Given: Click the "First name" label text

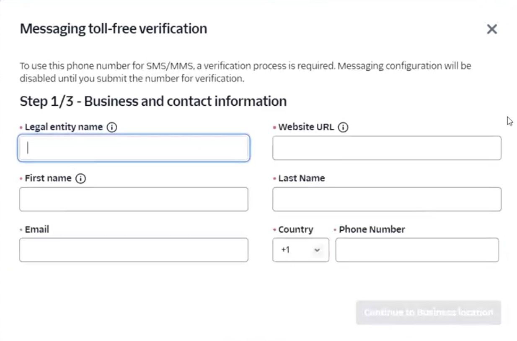Looking at the screenshot, I should tap(48, 178).
